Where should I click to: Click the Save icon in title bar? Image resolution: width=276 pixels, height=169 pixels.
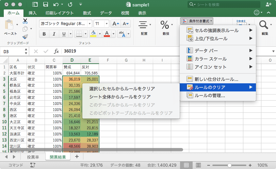(x=45, y=5)
